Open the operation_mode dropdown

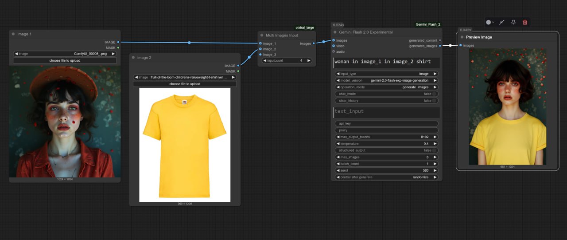(387, 87)
